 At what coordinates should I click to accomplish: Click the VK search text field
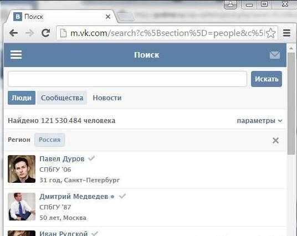pos(127,79)
